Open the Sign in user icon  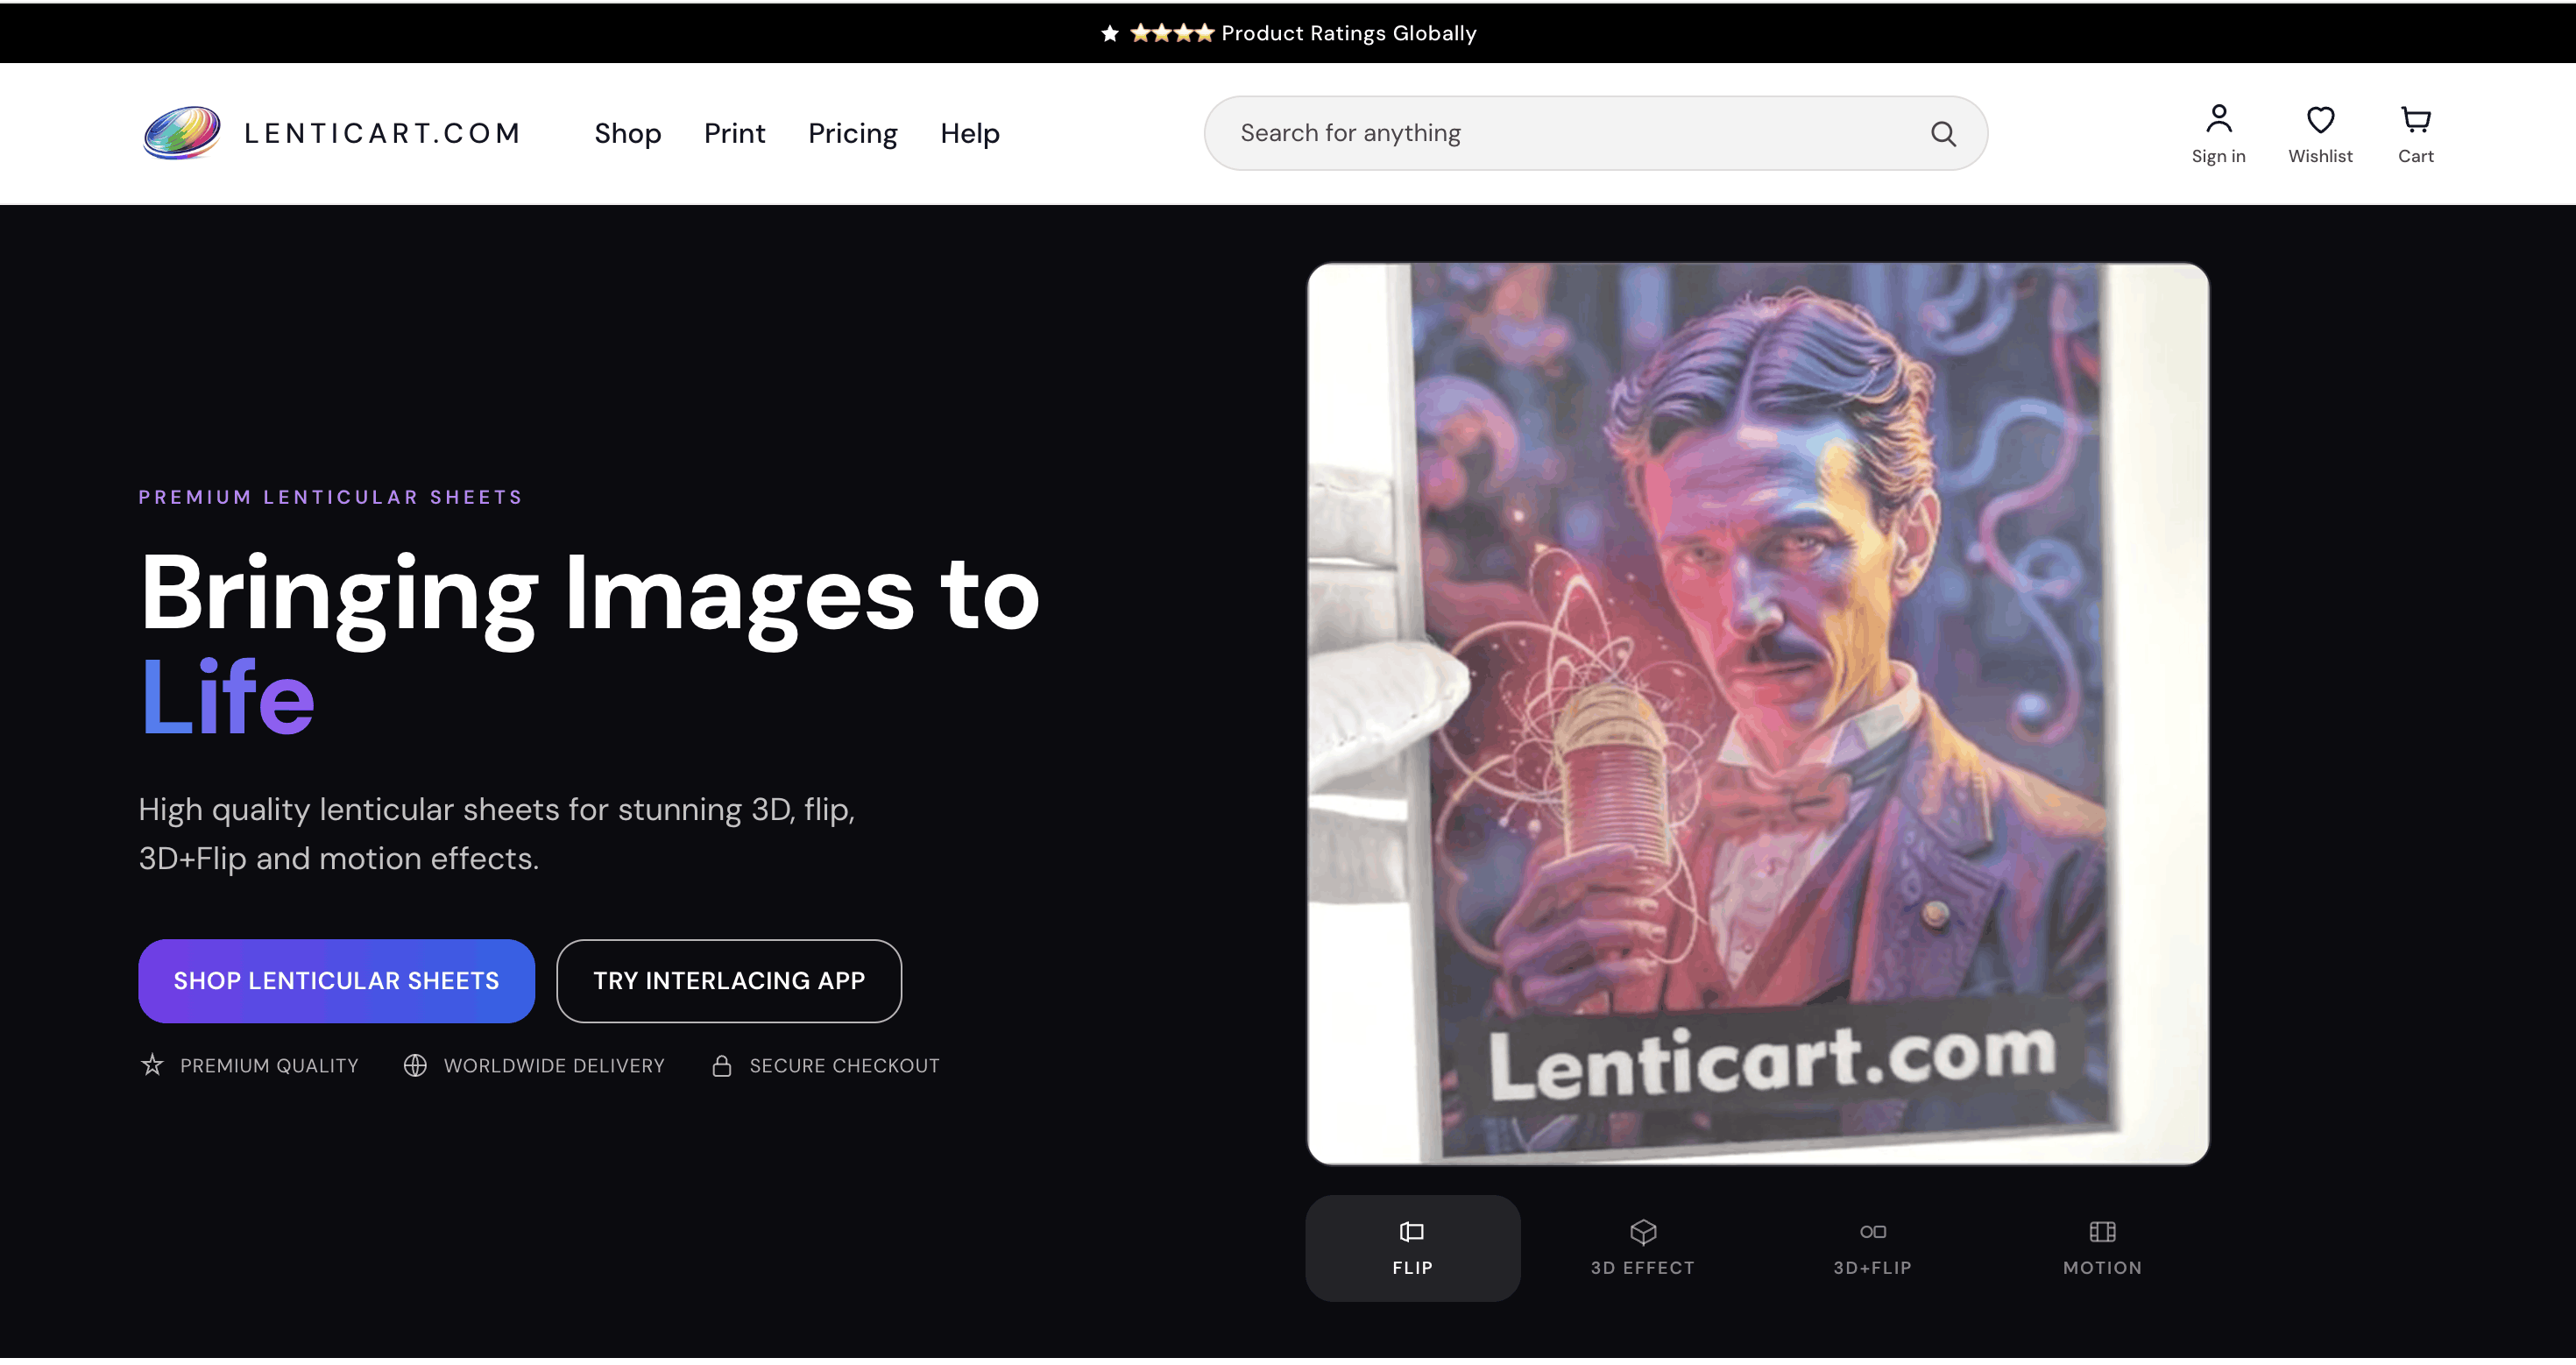tap(2218, 118)
